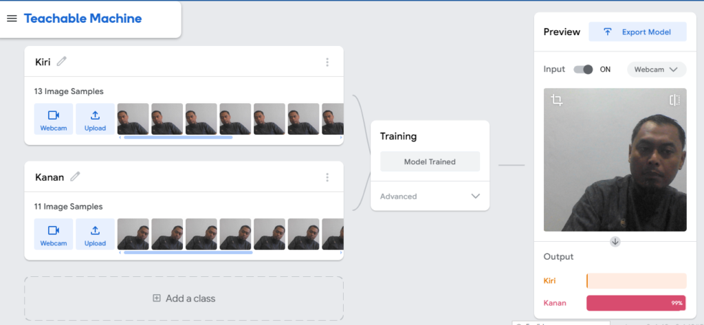Add a class using the dashed box
Image resolution: width=704 pixels, height=325 pixels.
pos(184,298)
